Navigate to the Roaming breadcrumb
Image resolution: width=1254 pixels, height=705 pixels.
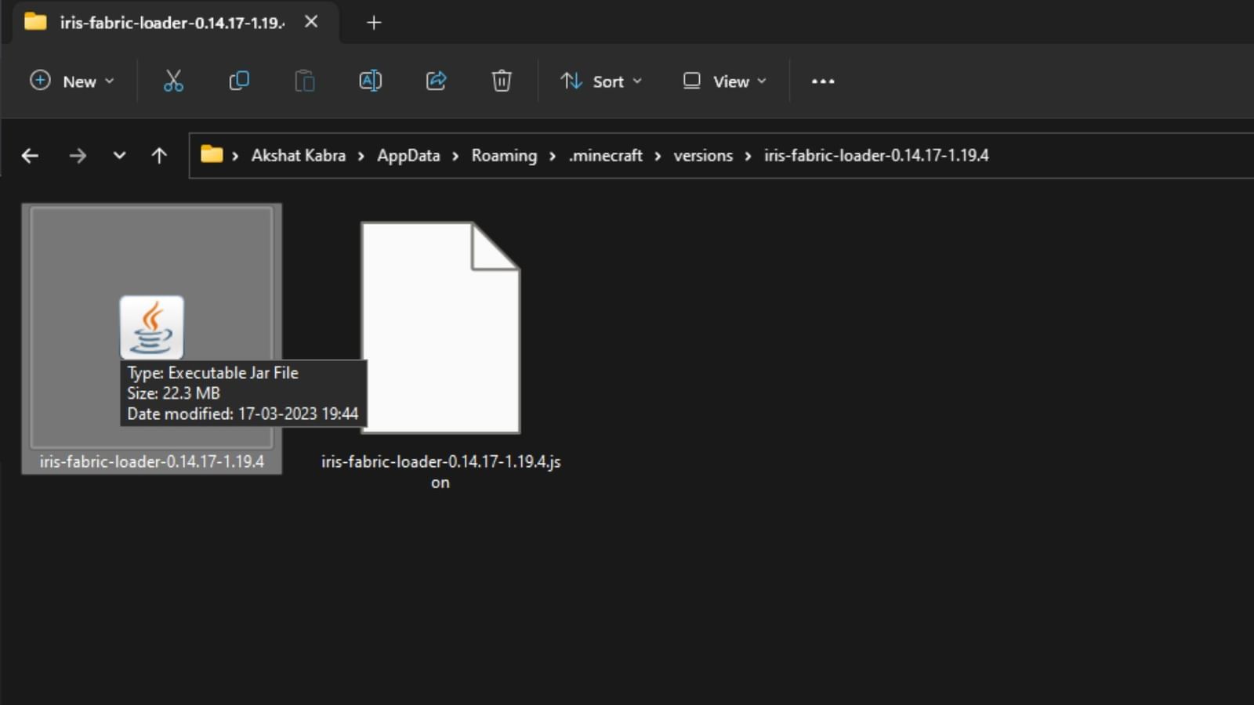503,155
